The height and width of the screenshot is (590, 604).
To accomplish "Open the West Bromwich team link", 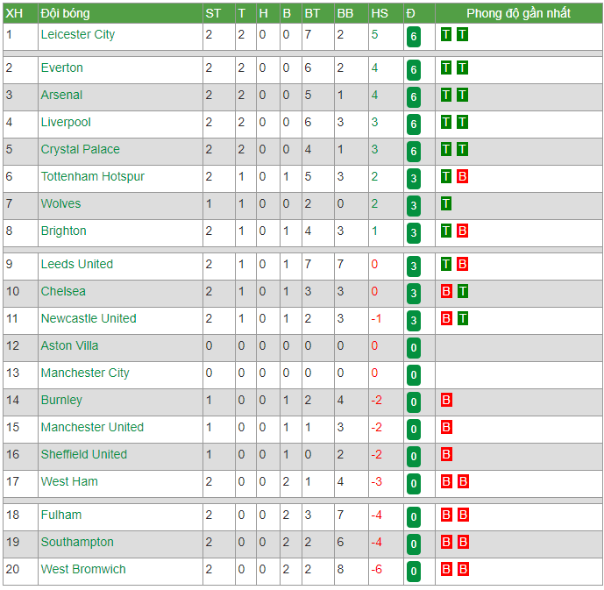I will [83, 570].
